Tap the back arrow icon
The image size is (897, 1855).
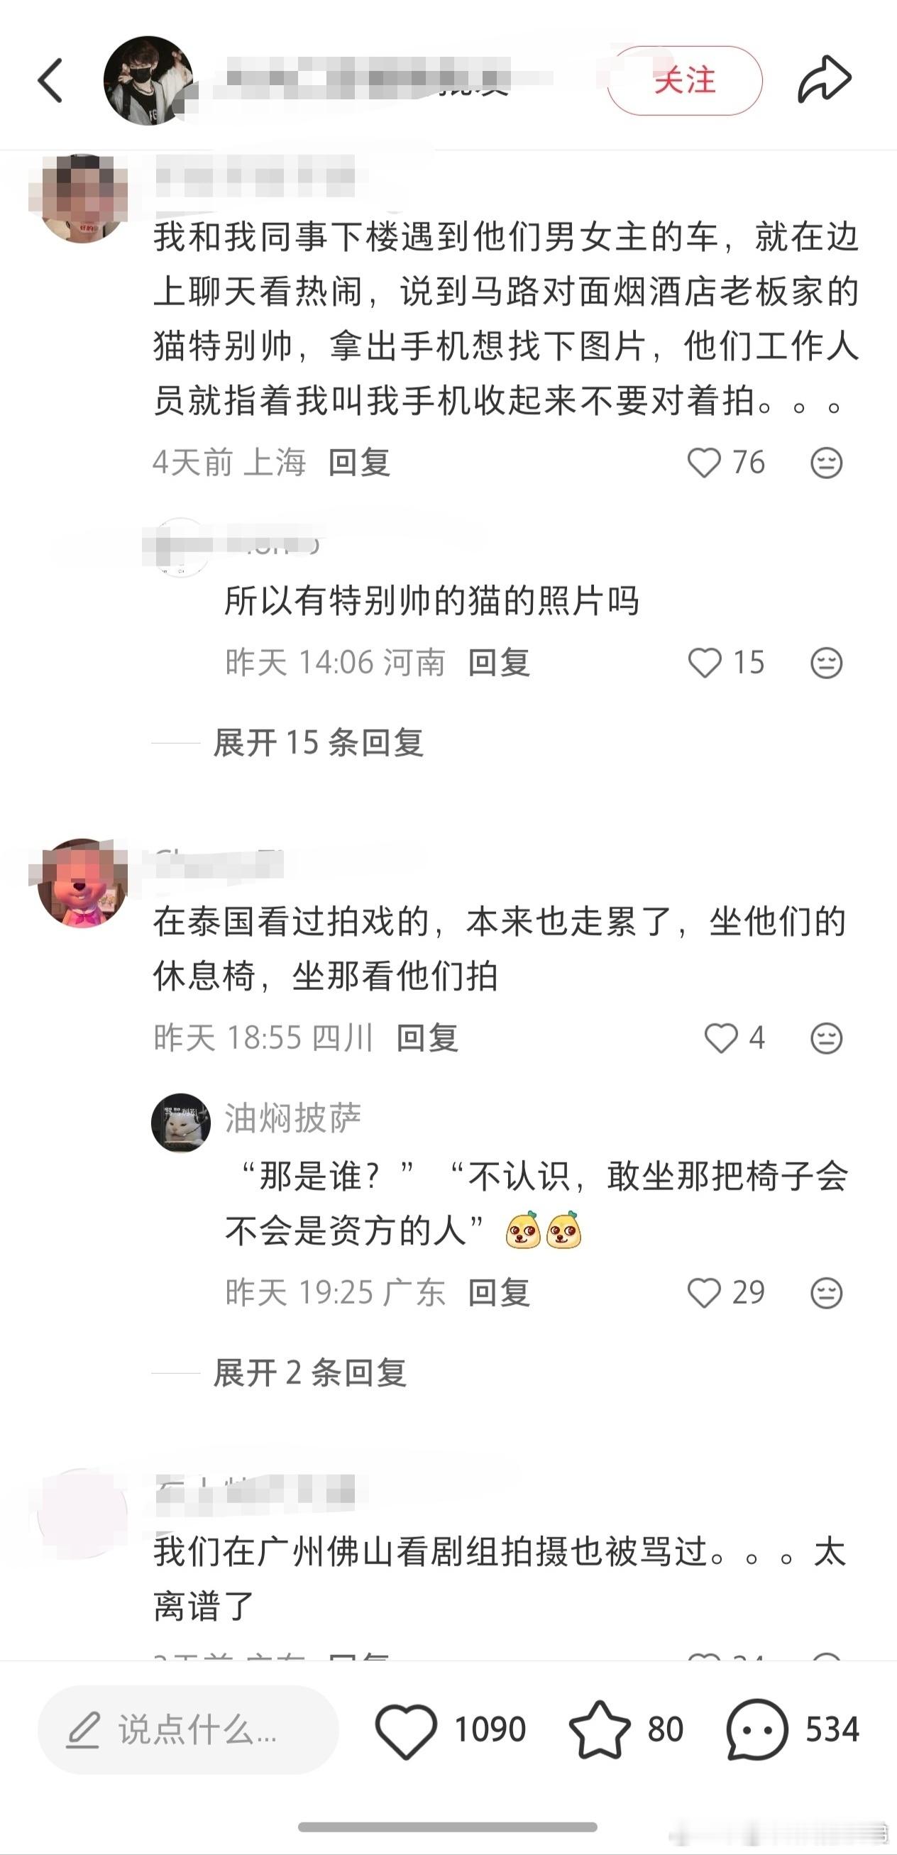pos(50,80)
